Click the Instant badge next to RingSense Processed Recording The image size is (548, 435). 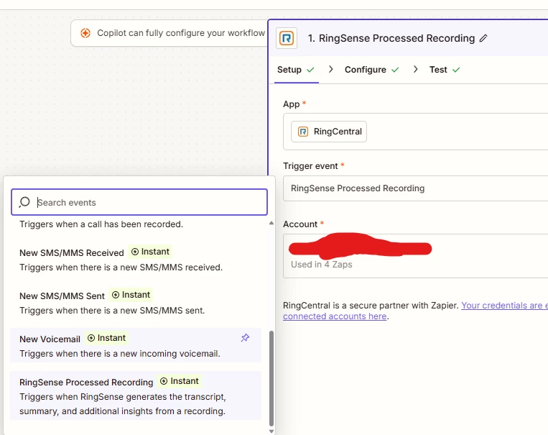tap(180, 381)
